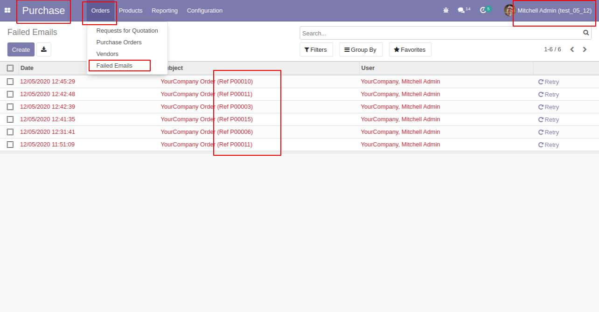Click user cell in 12:45:29 row
599x312 pixels.
[x=400, y=82]
